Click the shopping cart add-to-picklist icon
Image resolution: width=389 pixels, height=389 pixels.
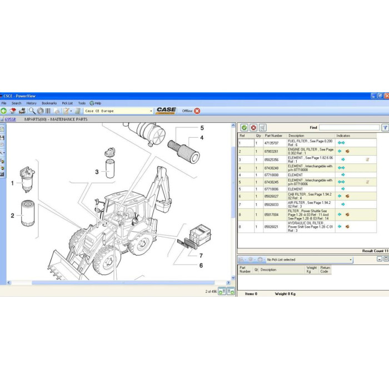point(262,127)
